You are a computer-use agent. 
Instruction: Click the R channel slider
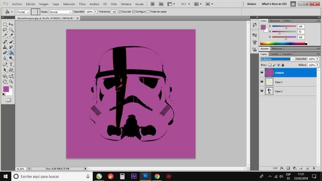click(x=284, y=27)
